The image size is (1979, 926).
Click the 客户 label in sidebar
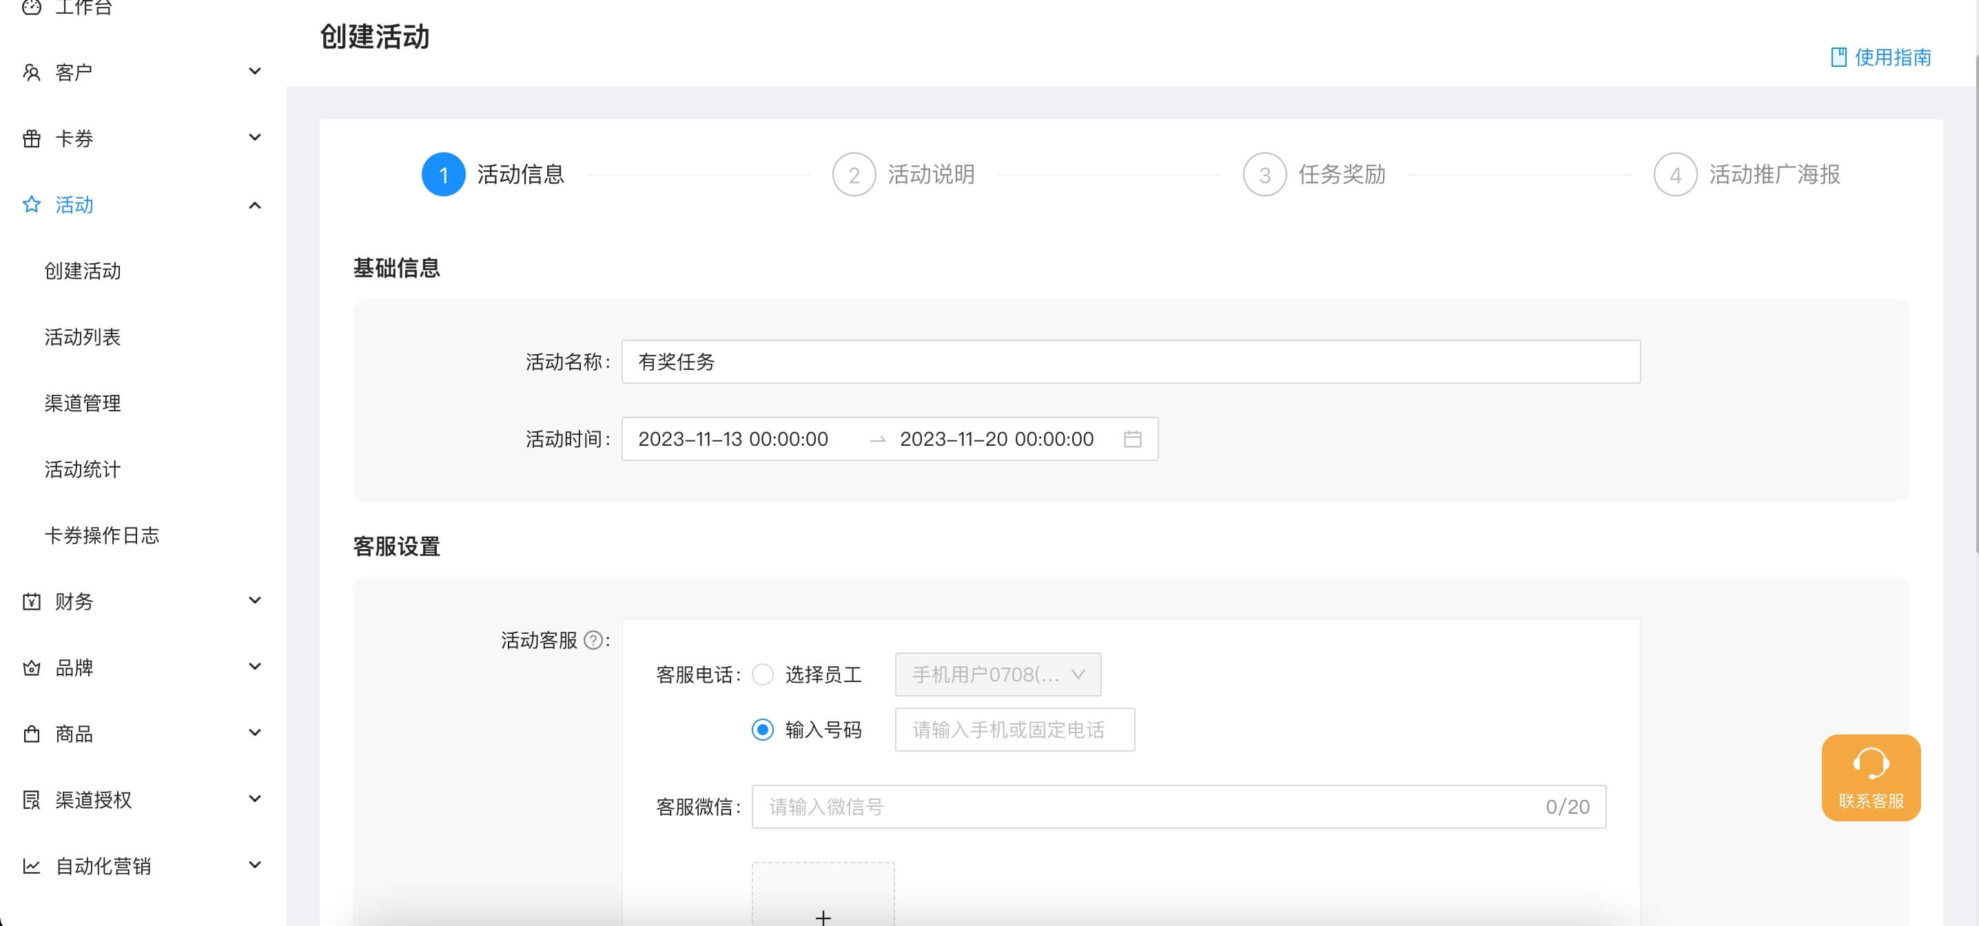pos(74,72)
